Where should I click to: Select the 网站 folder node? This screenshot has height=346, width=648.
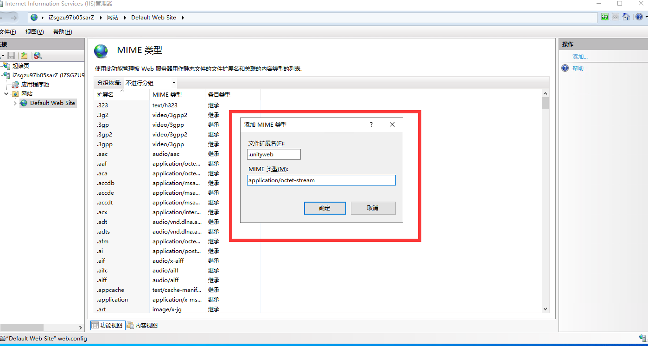(x=27, y=94)
